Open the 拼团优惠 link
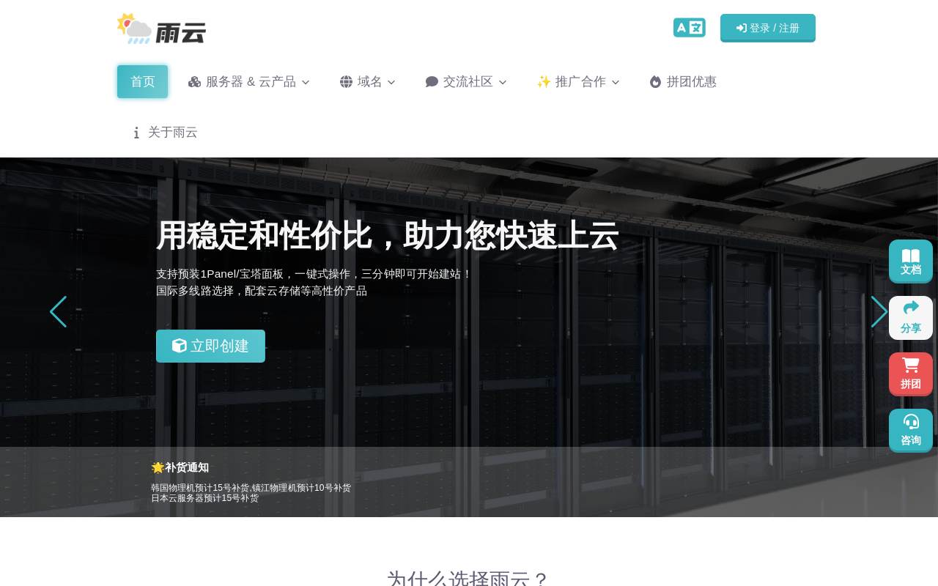The width and height of the screenshot is (938, 586). click(683, 81)
